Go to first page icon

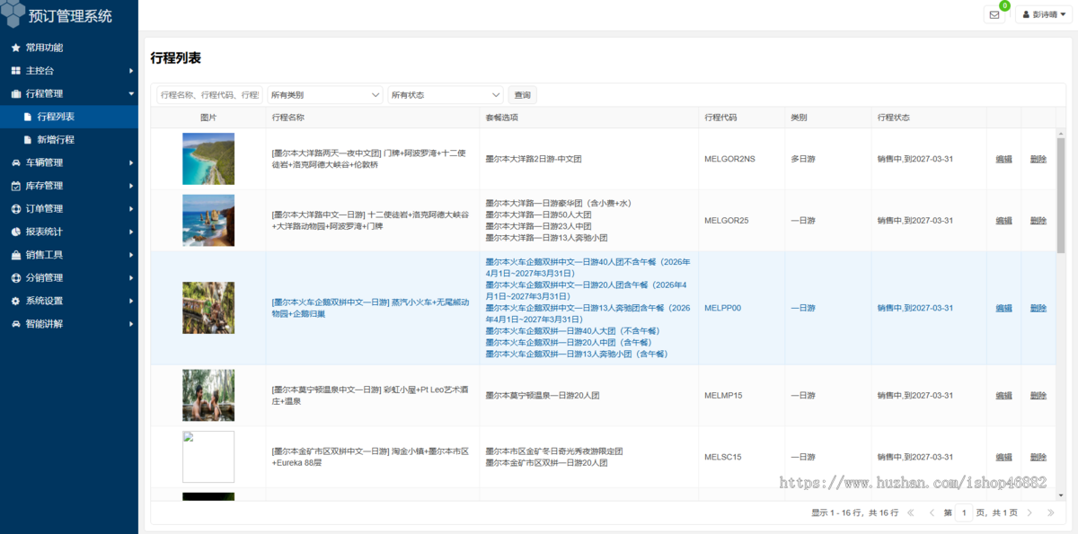(x=910, y=512)
